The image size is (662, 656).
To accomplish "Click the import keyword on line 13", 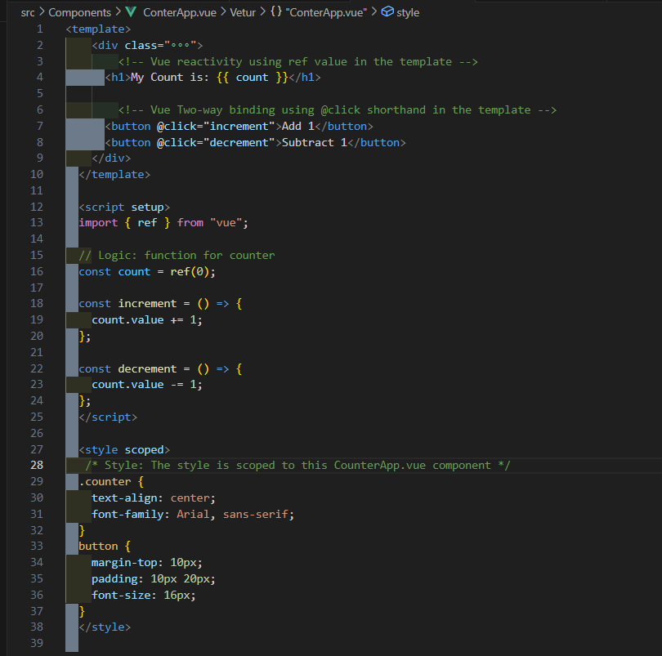I will [x=98, y=223].
